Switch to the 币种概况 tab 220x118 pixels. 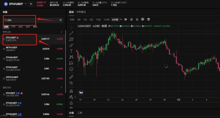pos(81,12)
